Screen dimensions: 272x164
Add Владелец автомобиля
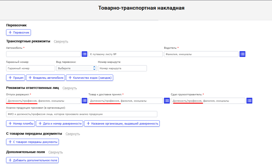tap(45, 78)
